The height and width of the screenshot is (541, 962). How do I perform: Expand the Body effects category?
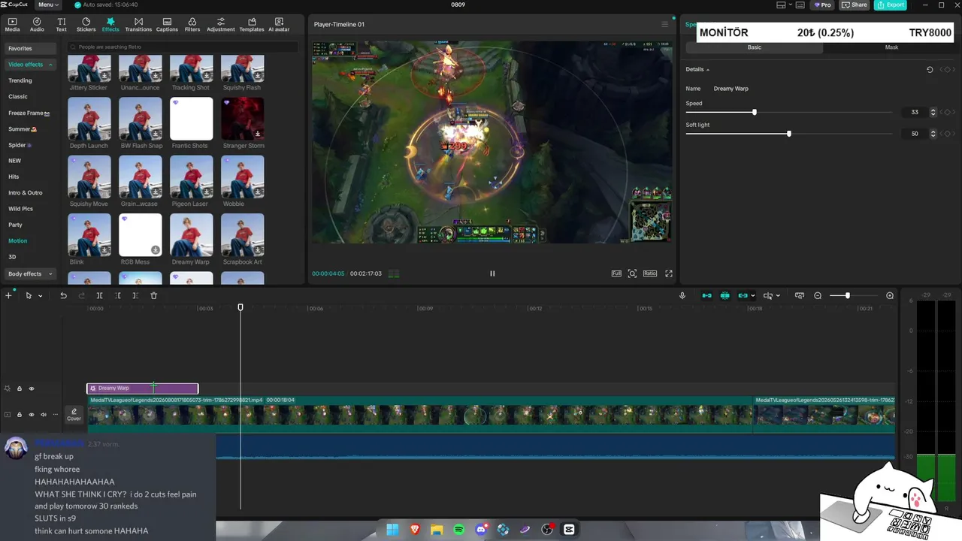click(50, 274)
